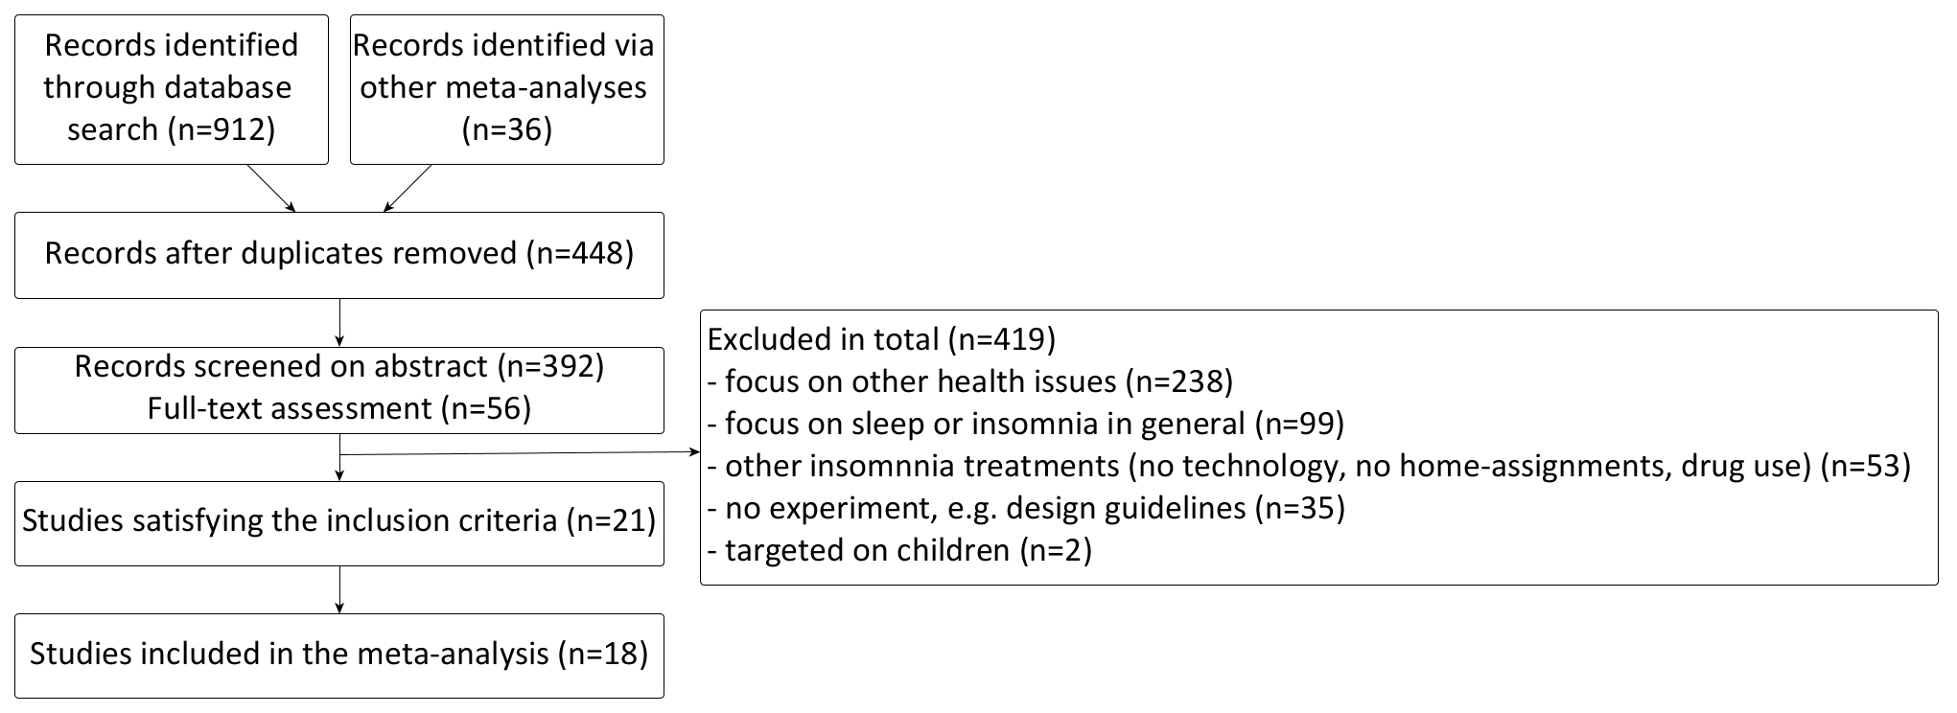Click the studies included in meta-analysis box
The height and width of the screenshot is (713, 1957).
tap(338, 655)
